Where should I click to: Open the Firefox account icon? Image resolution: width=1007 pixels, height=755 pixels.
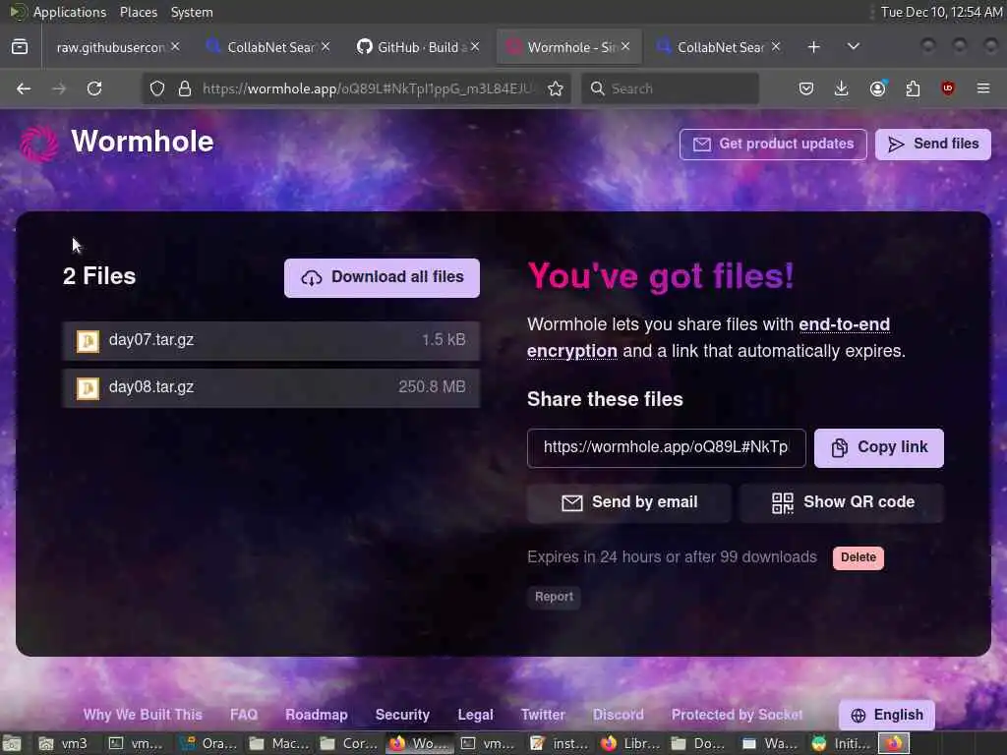point(878,88)
